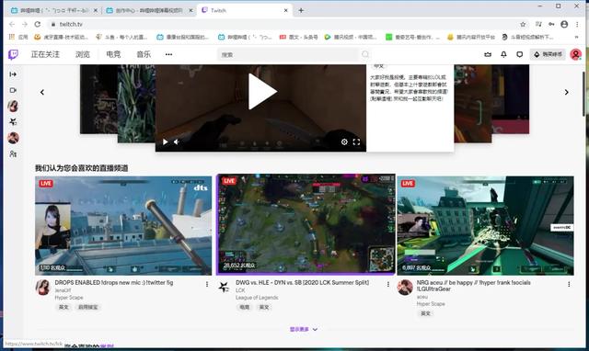Click the Get Bits button
Image resolution: width=589 pixels, height=351 pixels.
point(549,55)
